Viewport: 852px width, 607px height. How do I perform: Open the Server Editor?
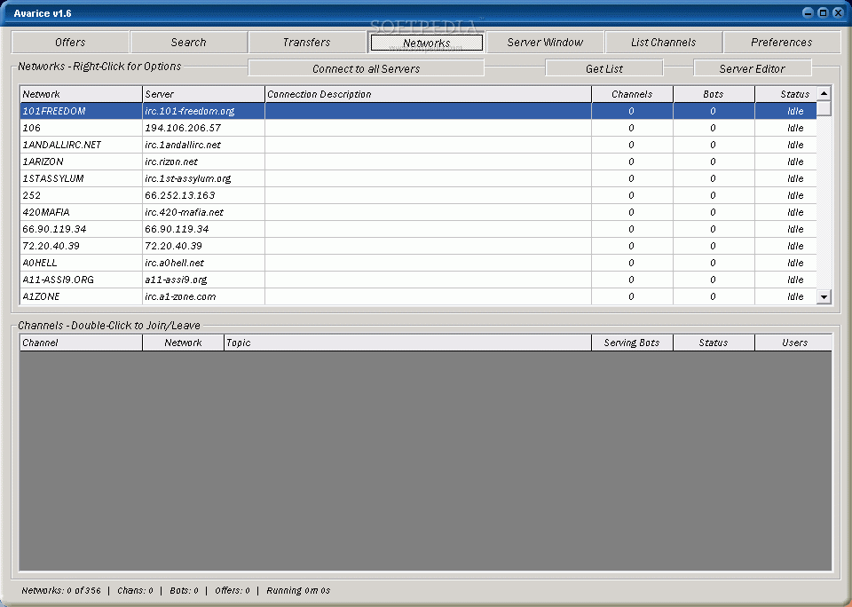click(x=752, y=68)
